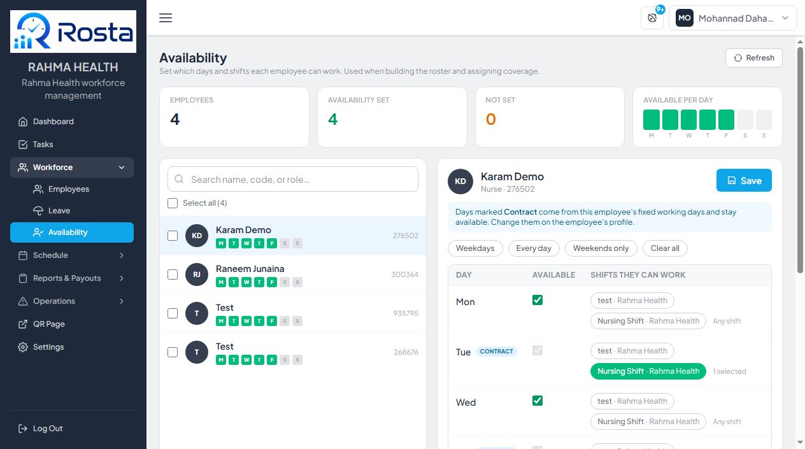Click first empty S bar in Available Per Day
The width and height of the screenshot is (805, 449).
pos(745,120)
